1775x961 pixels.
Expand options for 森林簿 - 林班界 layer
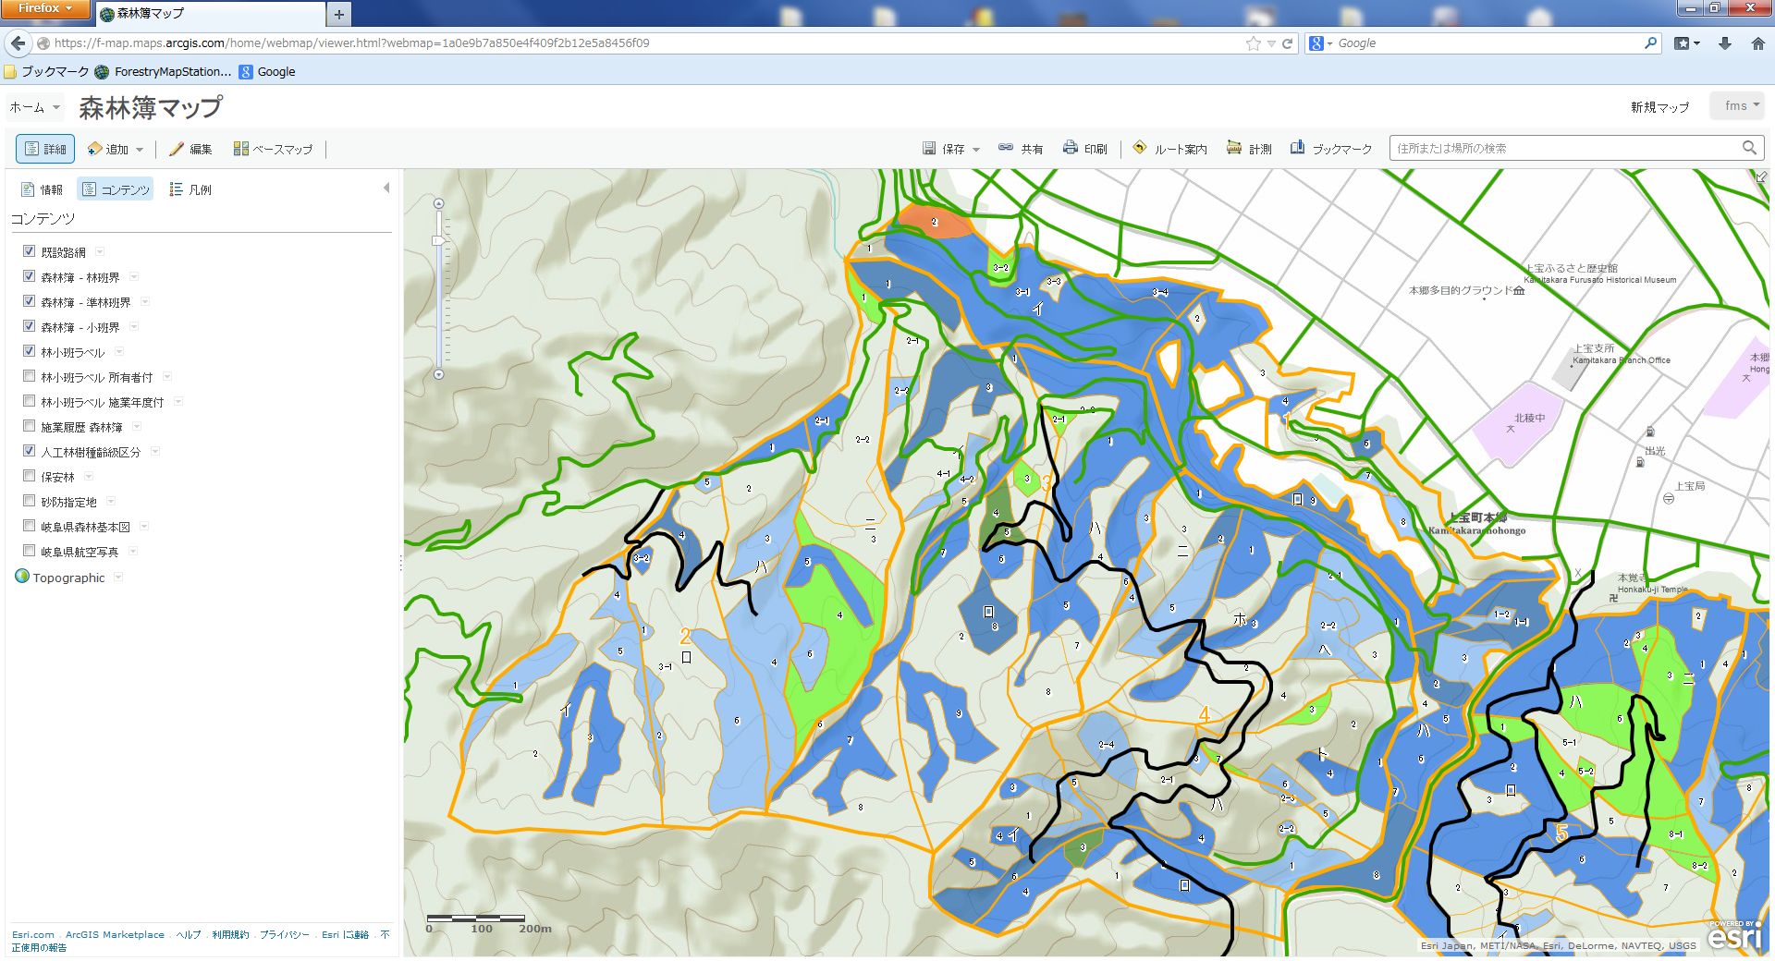tap(133, 276)
